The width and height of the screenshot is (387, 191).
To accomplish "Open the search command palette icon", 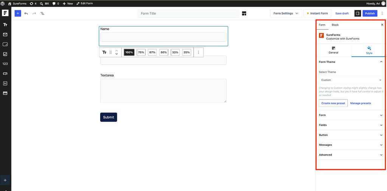I will pyautogui.click(x=45, y=3).
